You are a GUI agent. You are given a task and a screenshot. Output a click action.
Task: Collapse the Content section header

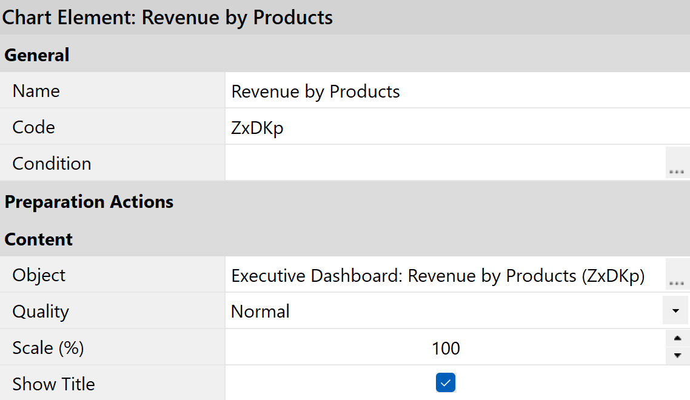[x=39, y=239]
